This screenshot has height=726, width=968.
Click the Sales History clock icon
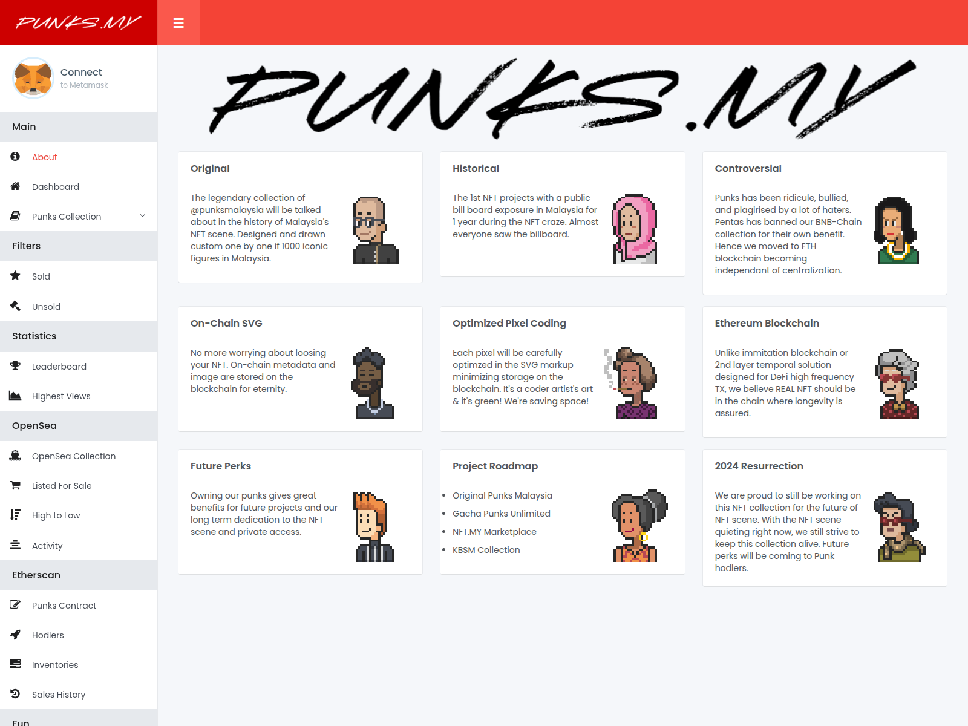tap(16, 694)
